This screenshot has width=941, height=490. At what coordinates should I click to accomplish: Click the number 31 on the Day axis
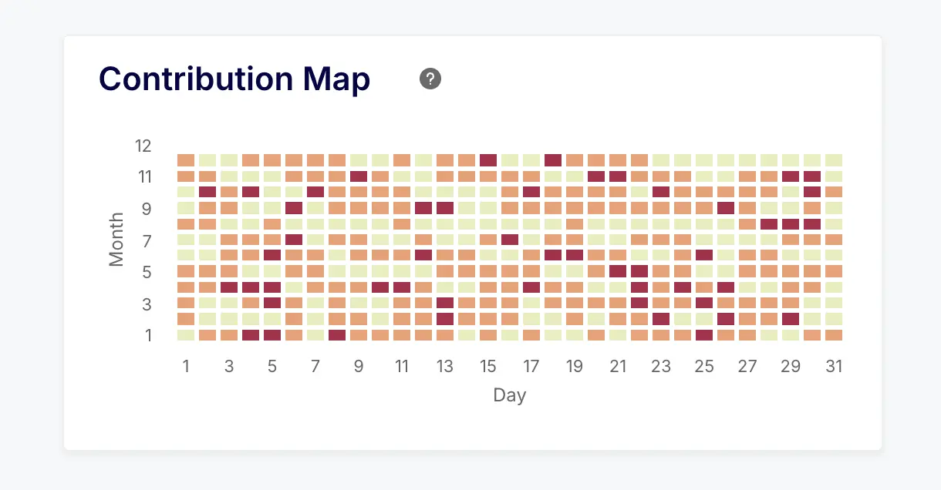(x=835, y=367)
